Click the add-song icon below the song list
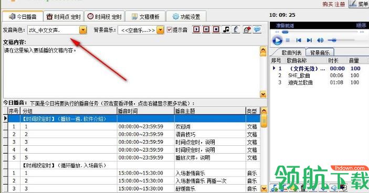The width and height of the screenshot is (369, 193). pyautogui.click(x=274, y=188)
